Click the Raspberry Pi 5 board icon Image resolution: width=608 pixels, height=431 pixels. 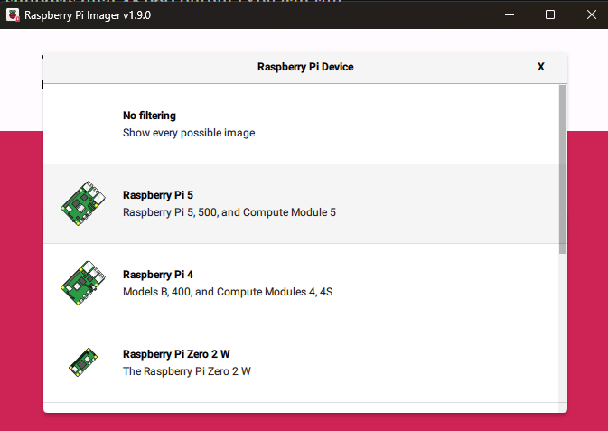point(83,203)
